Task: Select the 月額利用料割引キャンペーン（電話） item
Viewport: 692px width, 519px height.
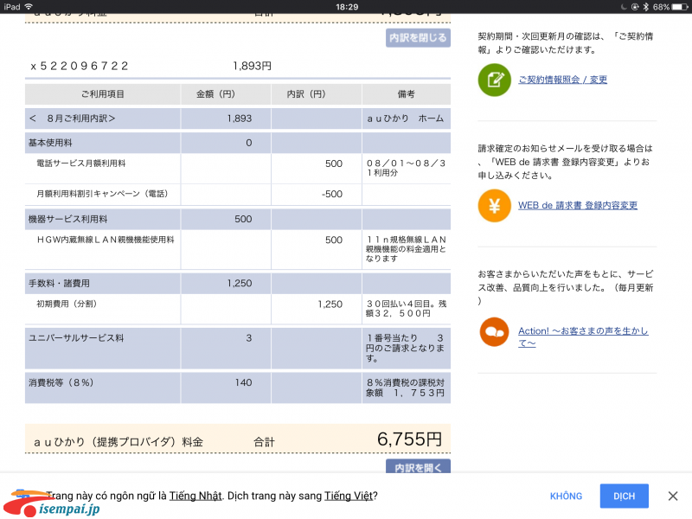Action: coord(102,194)
